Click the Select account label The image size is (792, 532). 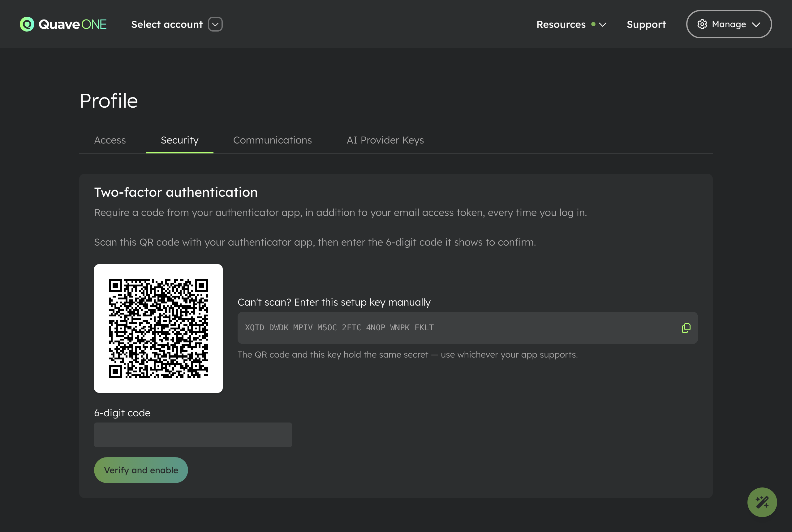click(x=167, y=24)
